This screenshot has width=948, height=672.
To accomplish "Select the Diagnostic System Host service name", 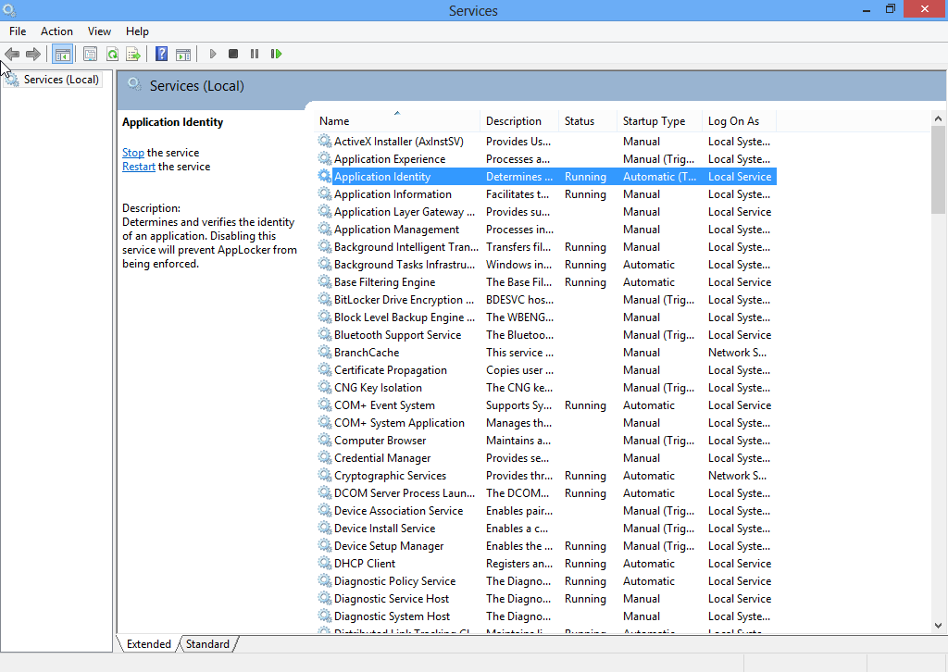I will (392, 616).
